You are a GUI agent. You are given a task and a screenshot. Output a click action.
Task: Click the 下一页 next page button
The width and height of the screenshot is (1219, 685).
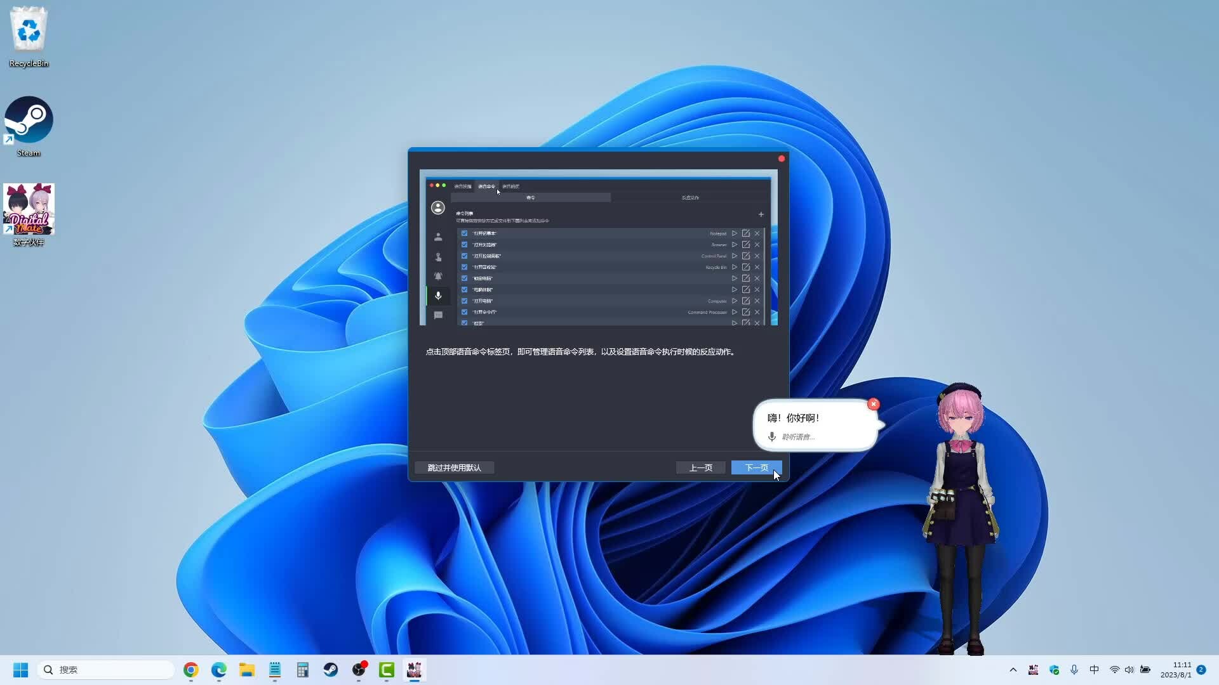[756, 467]
